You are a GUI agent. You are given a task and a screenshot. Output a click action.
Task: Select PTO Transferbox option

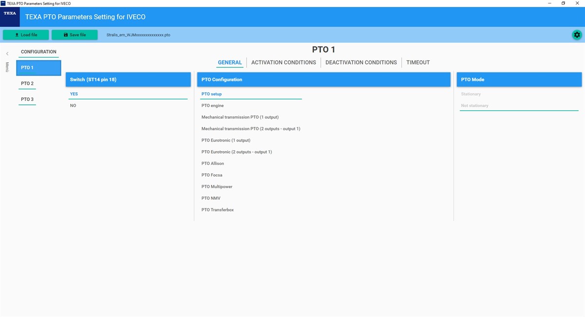pyautogui.click(x=217, y=210)
